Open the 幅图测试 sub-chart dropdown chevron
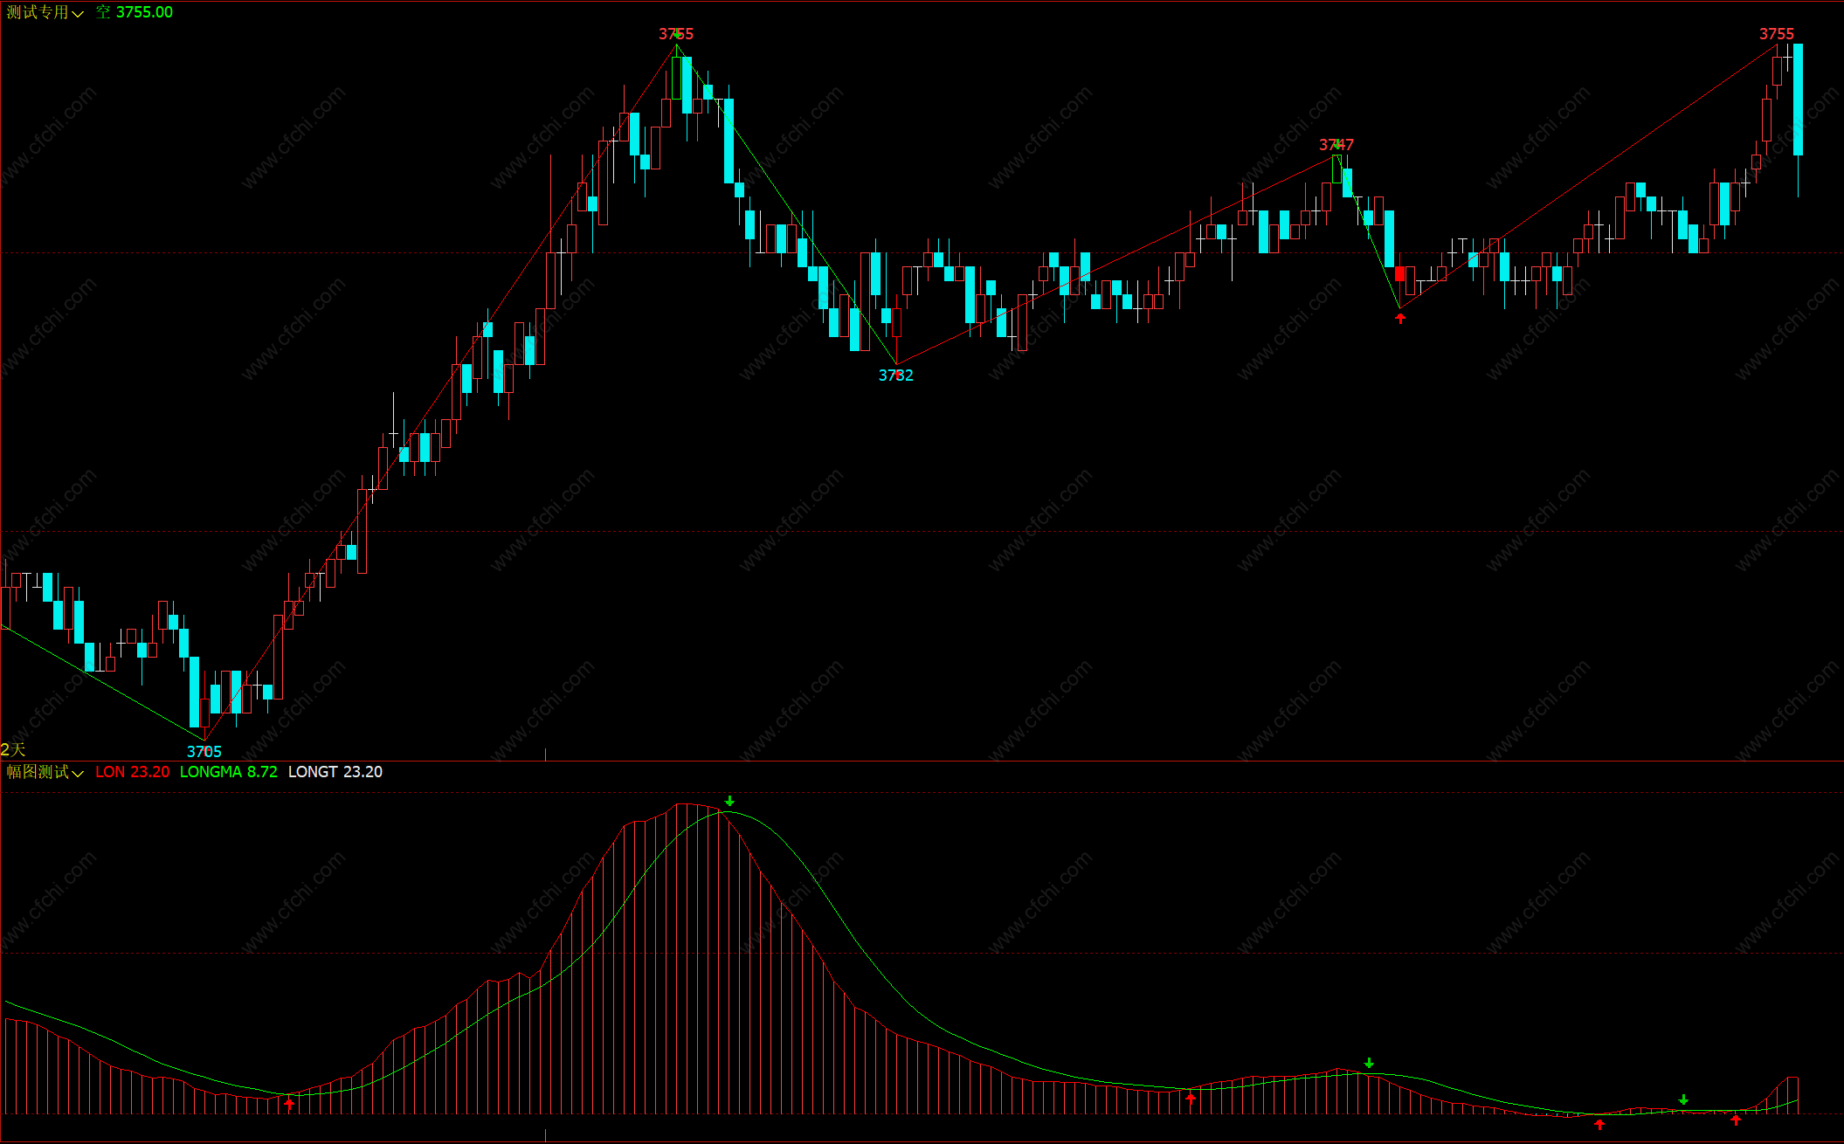Image resolution: width=1844 pixels, height=1144 pixels. [78, 773]
